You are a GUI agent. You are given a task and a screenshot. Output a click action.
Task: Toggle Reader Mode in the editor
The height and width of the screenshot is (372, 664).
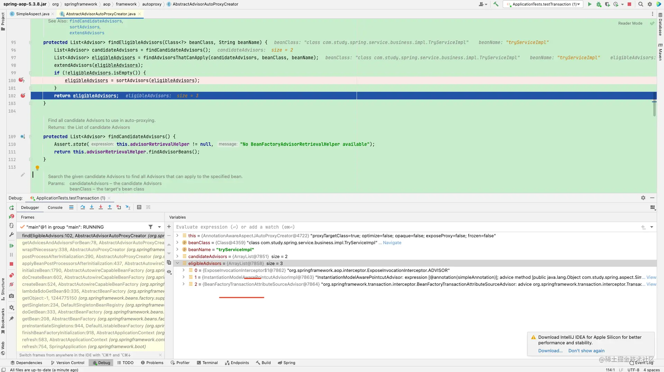(630, 23)
